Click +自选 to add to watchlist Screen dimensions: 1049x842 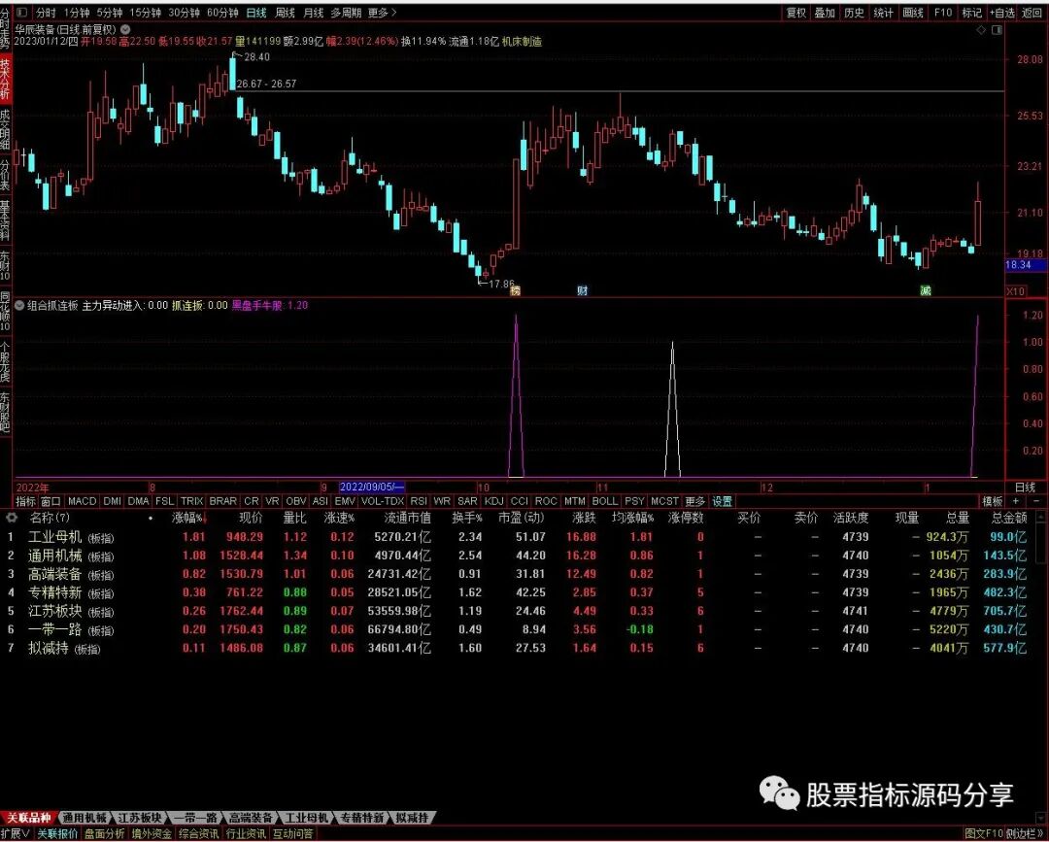1001,13
